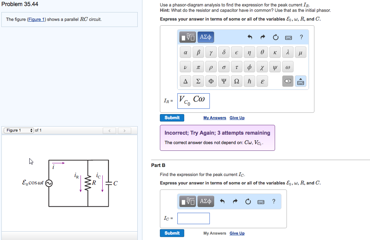The width and height of the screenshot is (370, 240).
Task: Open the on-screen keyboard icon in Part A toolbar
Action: click(x=288, y=37)
